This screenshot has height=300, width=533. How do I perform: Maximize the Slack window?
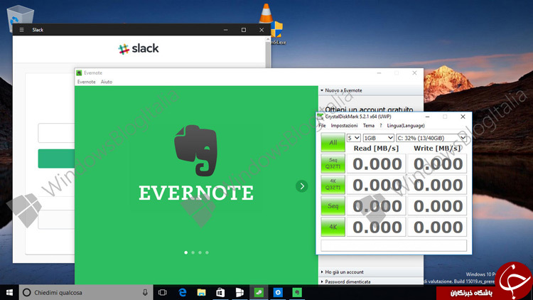coord(243,30)
